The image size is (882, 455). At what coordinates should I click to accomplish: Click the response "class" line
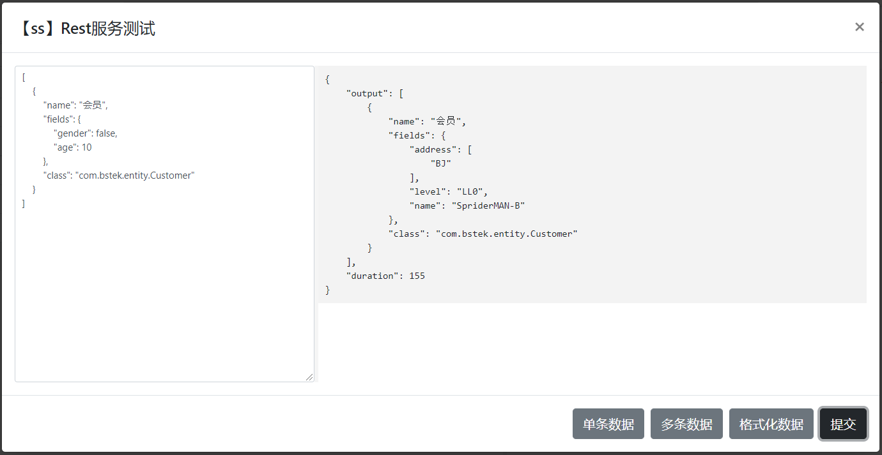point(483,234)
